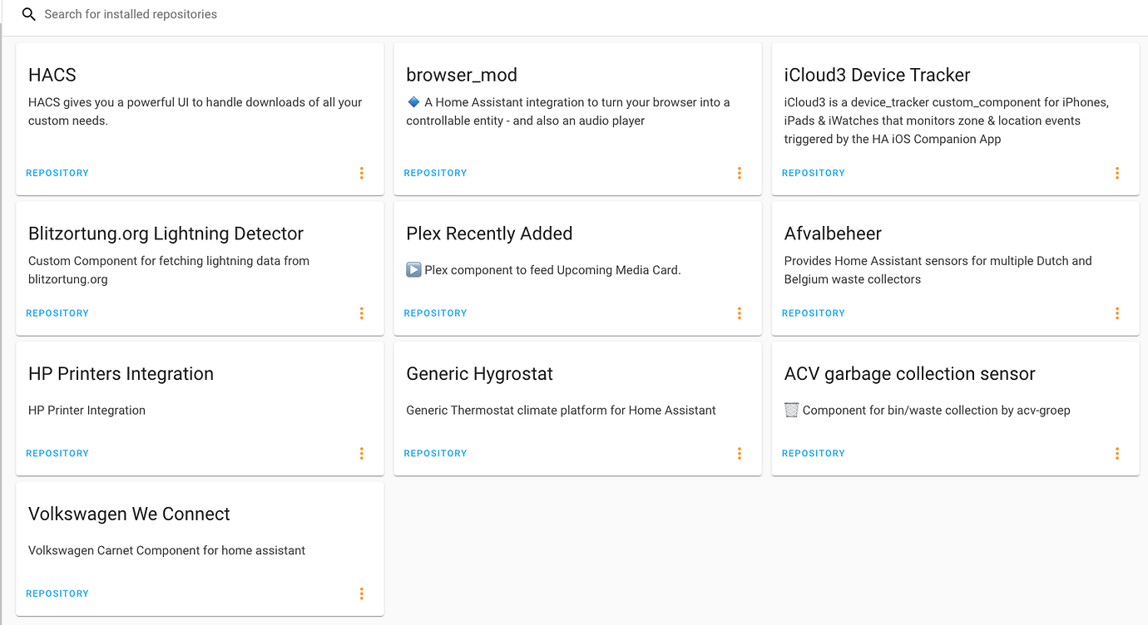Screen dimensions: 1148x625
Task: Select the HACS card title
Action: click(x=52, y=75)
